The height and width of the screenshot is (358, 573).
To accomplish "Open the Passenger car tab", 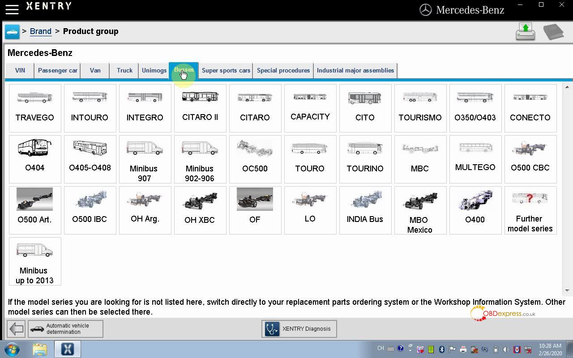I will pyautogui.click(x=58, y=71).
